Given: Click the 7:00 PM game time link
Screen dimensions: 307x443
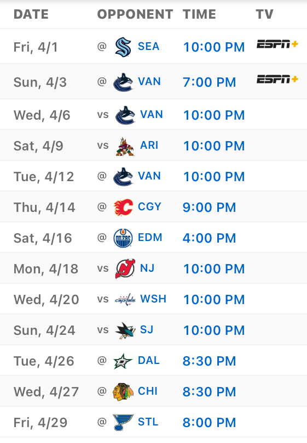Looking at the screenshot, I should (209, 82).
